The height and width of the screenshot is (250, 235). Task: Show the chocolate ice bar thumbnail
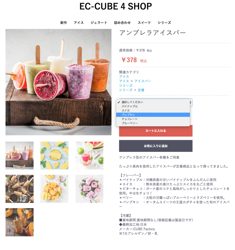[x=19, y=189]
